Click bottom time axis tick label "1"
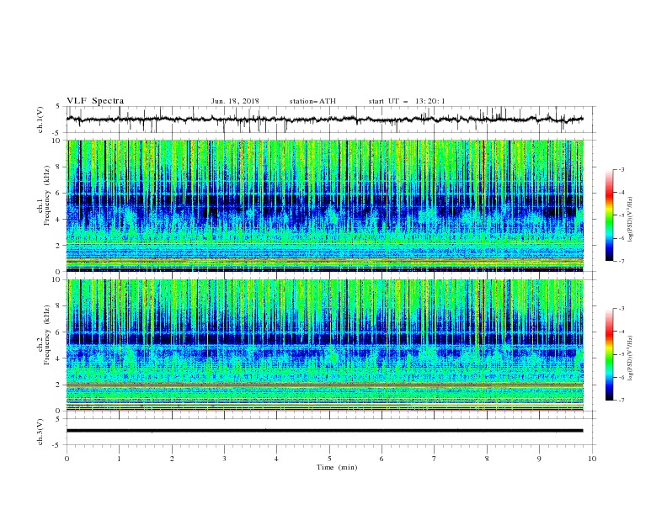 click(x=119, y=459)
